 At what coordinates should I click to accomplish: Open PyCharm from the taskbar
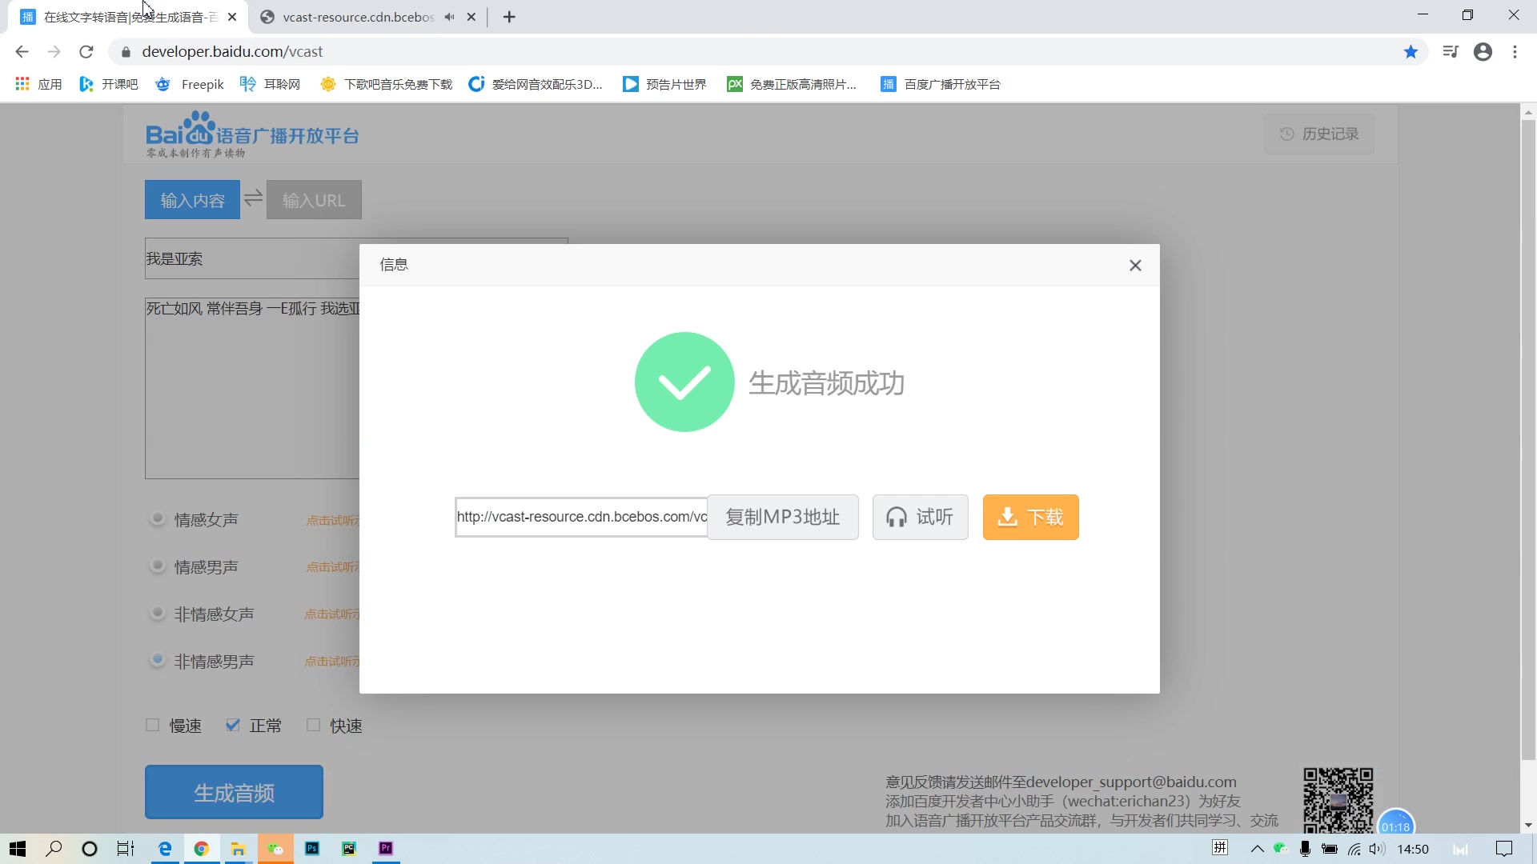(x=349, y=849)
